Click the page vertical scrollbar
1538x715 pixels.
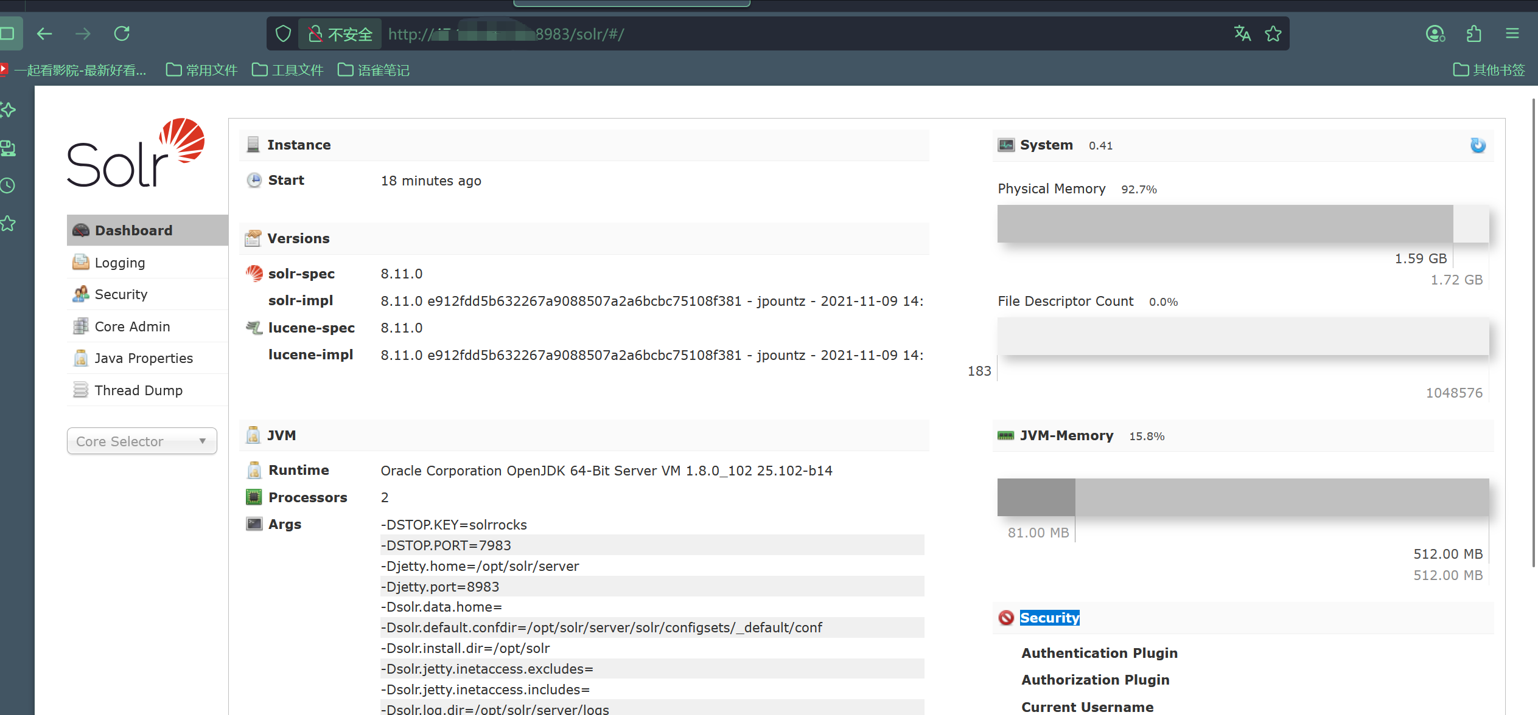tap(1534, 331)
